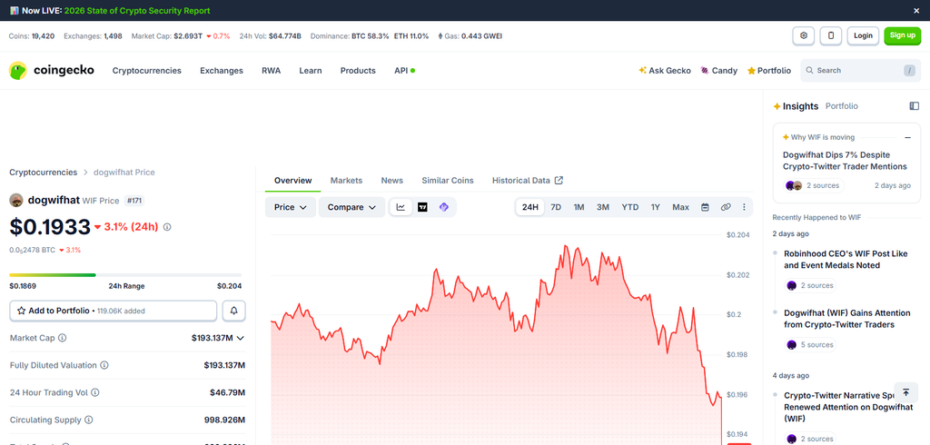Image resolution: width=930 pixels, height=445 pixels.
Task: Open the calendar date range picker icon
Action: pos(705,207)
